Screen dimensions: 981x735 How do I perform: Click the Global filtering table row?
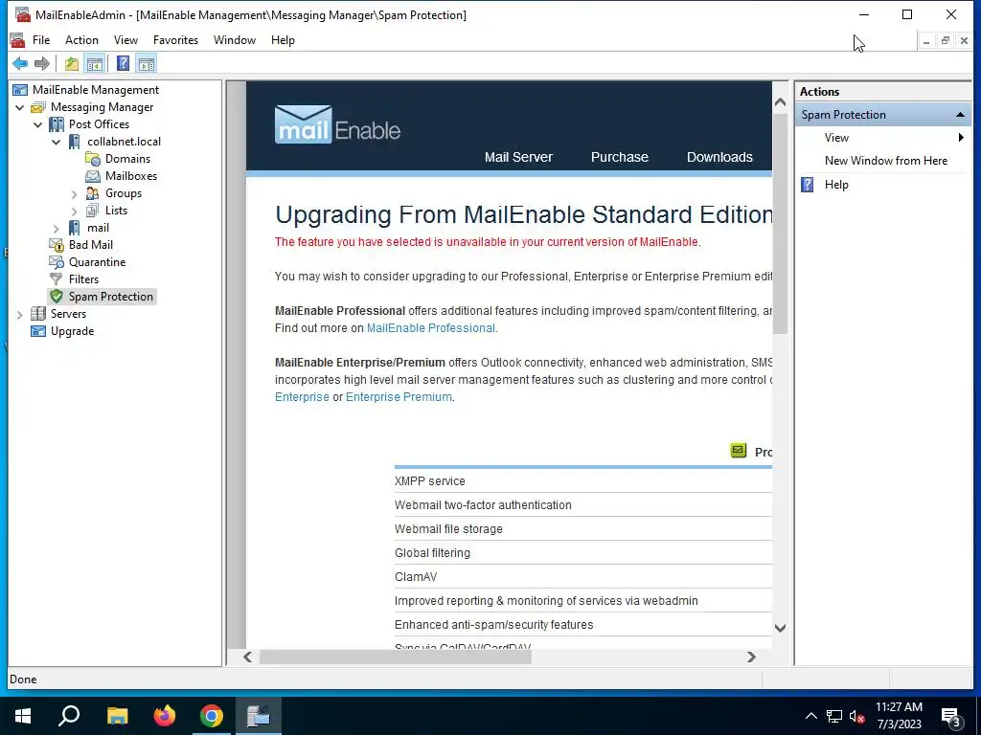pos(583,553)
